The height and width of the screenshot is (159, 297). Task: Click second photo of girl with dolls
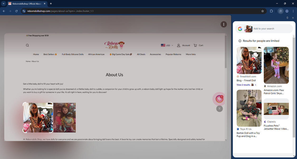[64, 118]
